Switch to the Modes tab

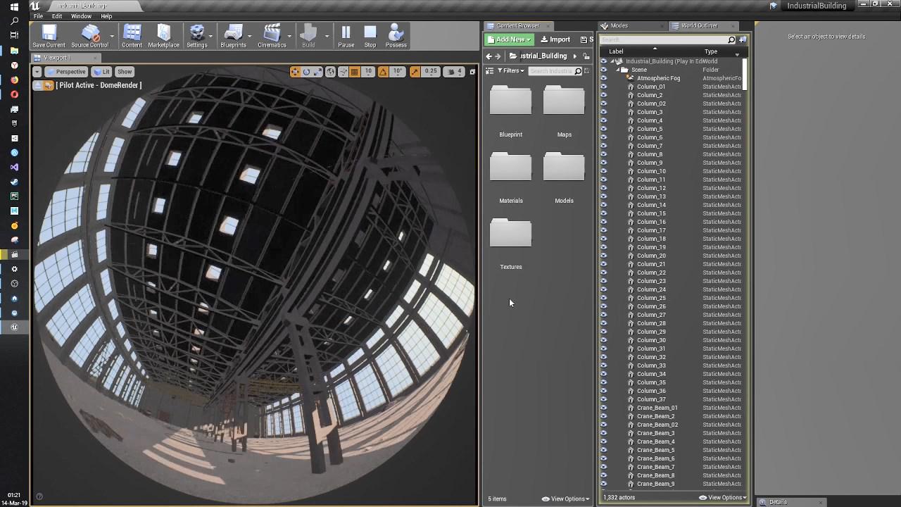tap(619, 26)
